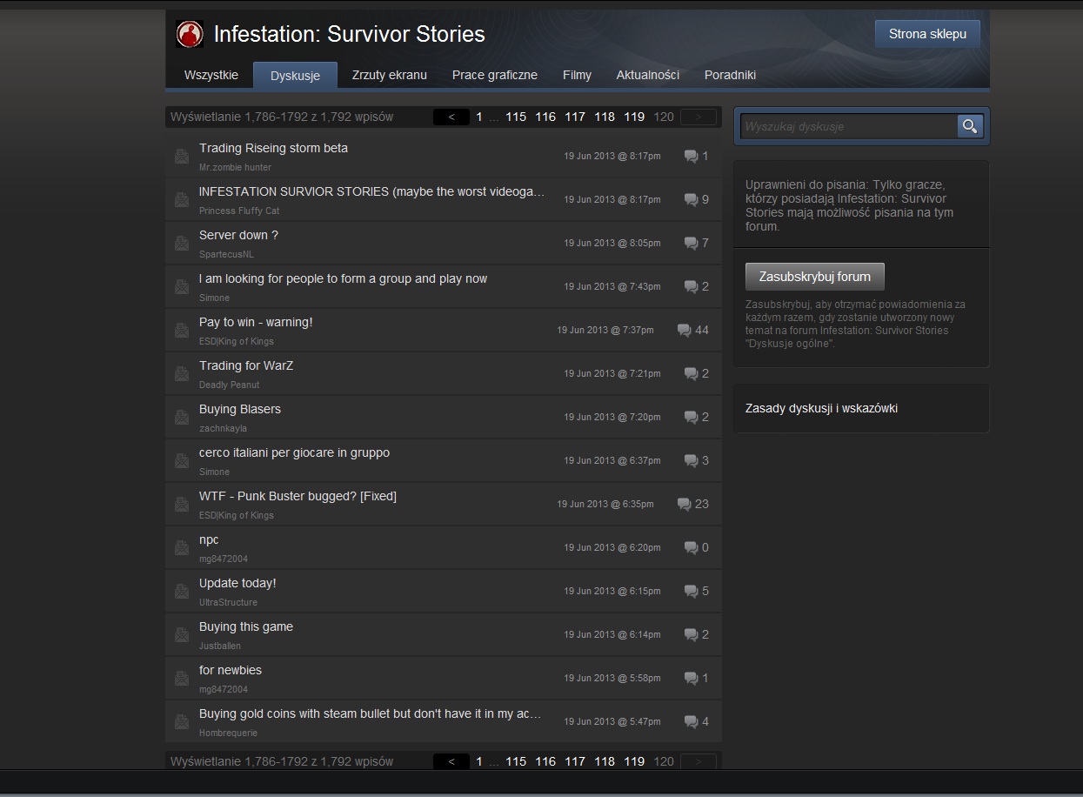Screen dimensions: 1083x797
Task: Click thread icon beside 'I am looking for people'
Action: coord(181,287)
